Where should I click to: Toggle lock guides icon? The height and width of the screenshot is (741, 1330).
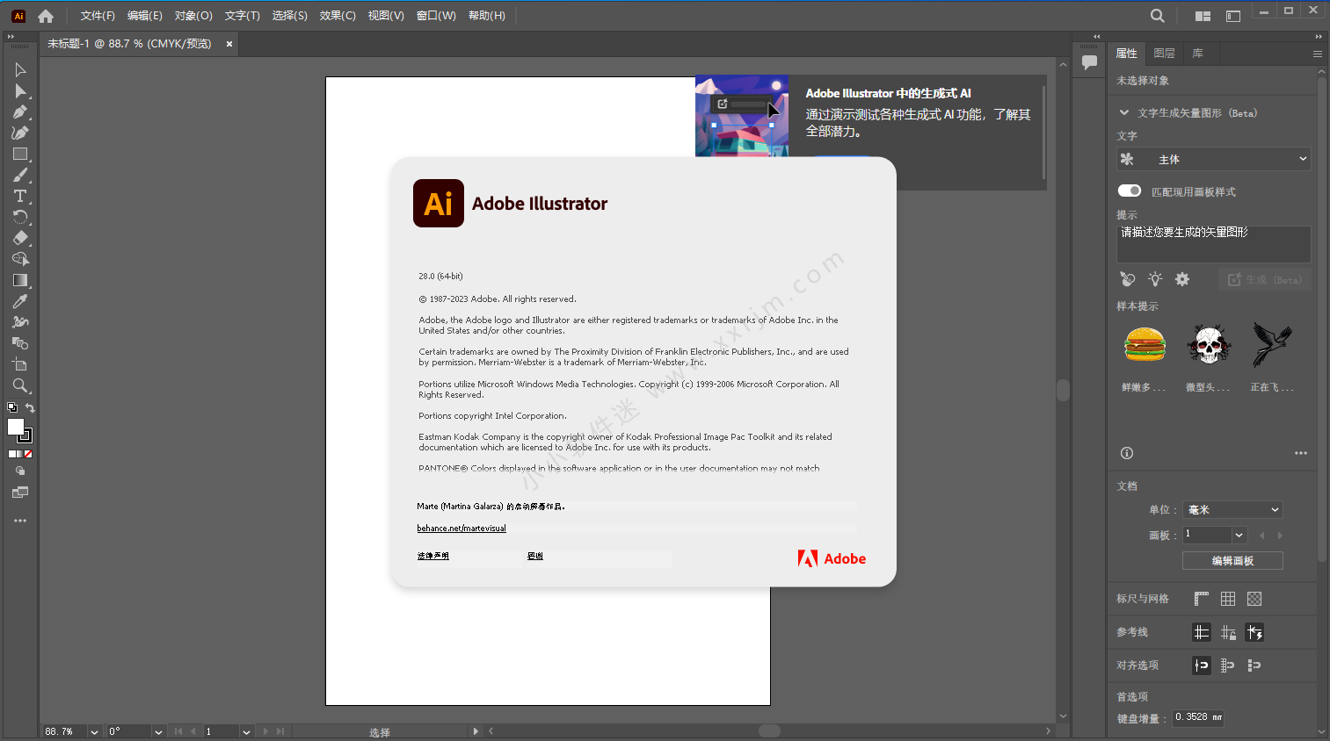tap(1228, 632)
